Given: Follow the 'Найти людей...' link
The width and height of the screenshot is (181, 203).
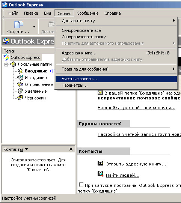Looking at the screenshot, I should (122, 175).
